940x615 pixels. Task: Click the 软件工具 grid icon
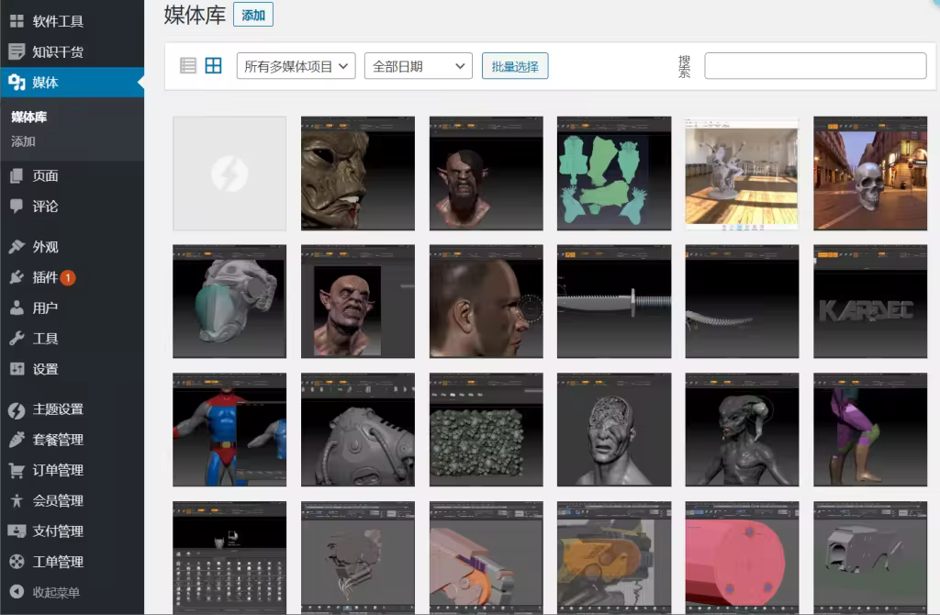point(17,21)
